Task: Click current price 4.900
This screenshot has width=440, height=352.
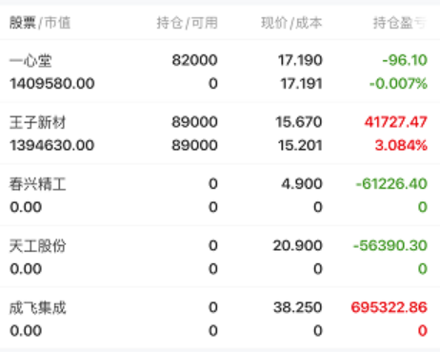Action: (302, 183)
